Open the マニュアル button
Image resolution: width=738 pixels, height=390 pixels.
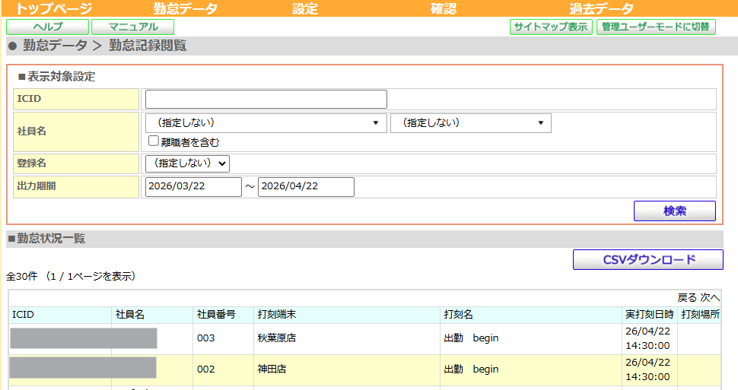(x=132, y=27)
